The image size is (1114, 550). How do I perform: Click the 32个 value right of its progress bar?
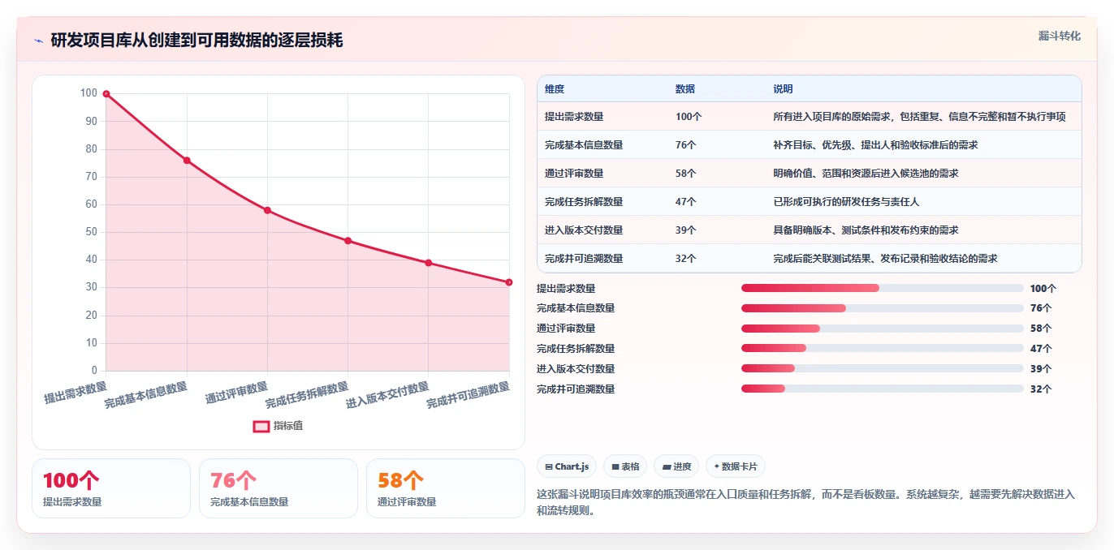(1041, 389)
